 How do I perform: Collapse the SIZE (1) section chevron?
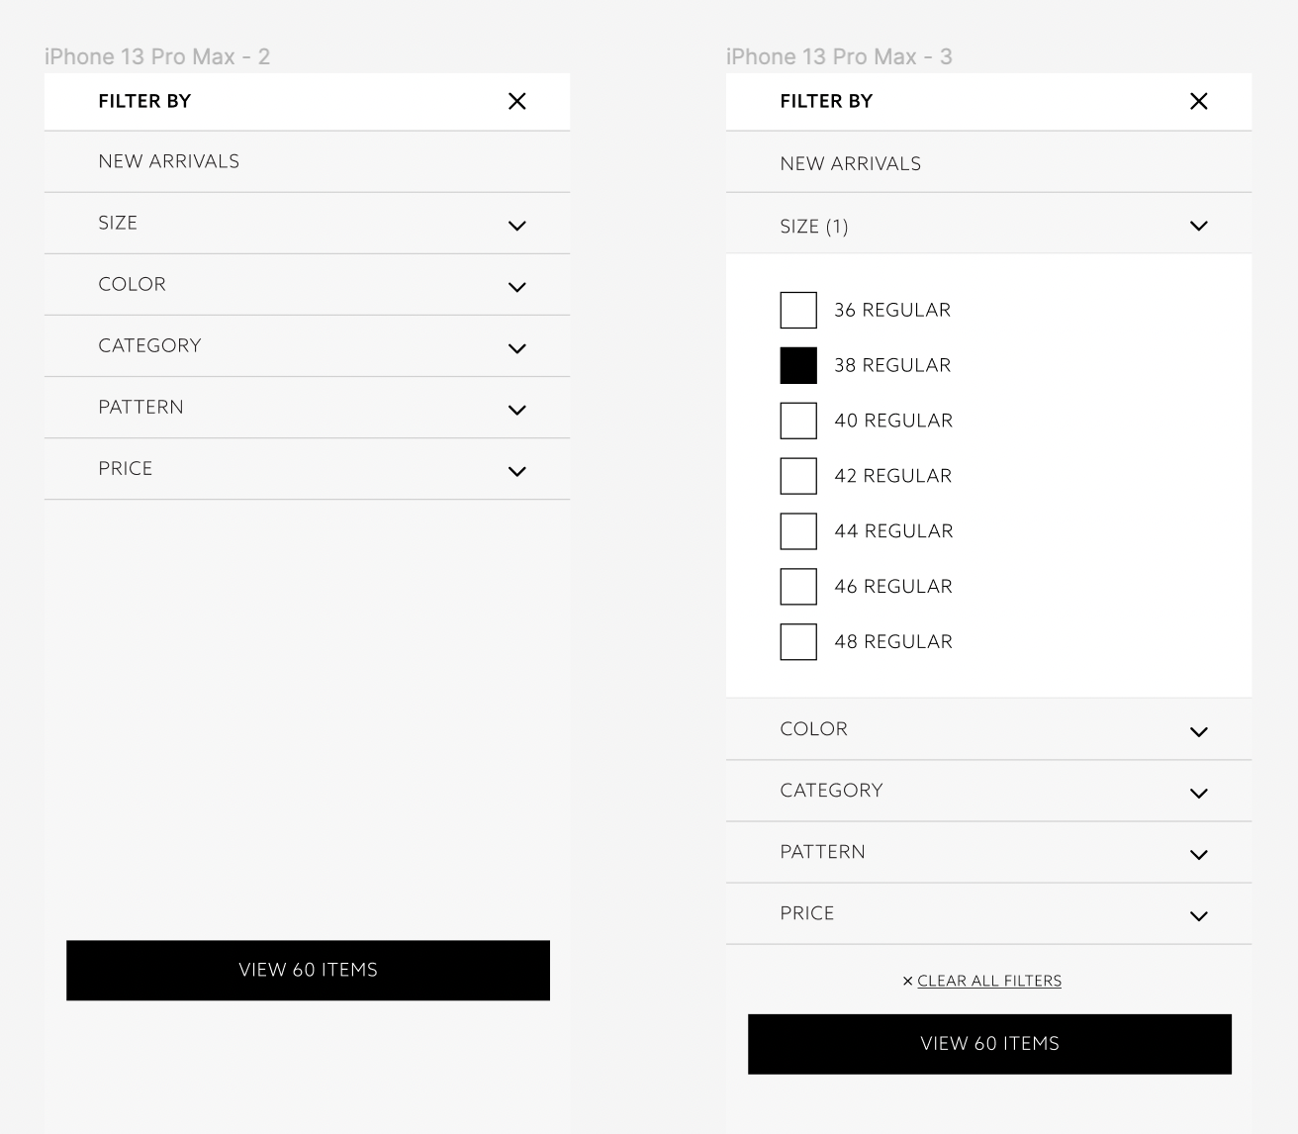[1198, 226]
